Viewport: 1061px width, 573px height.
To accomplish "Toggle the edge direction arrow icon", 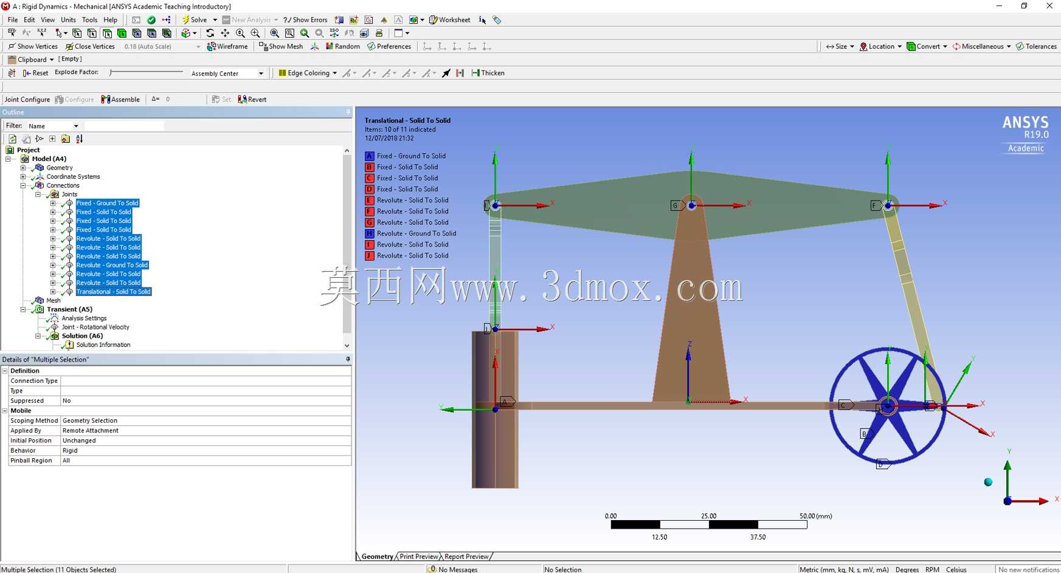I will (446, 73).
